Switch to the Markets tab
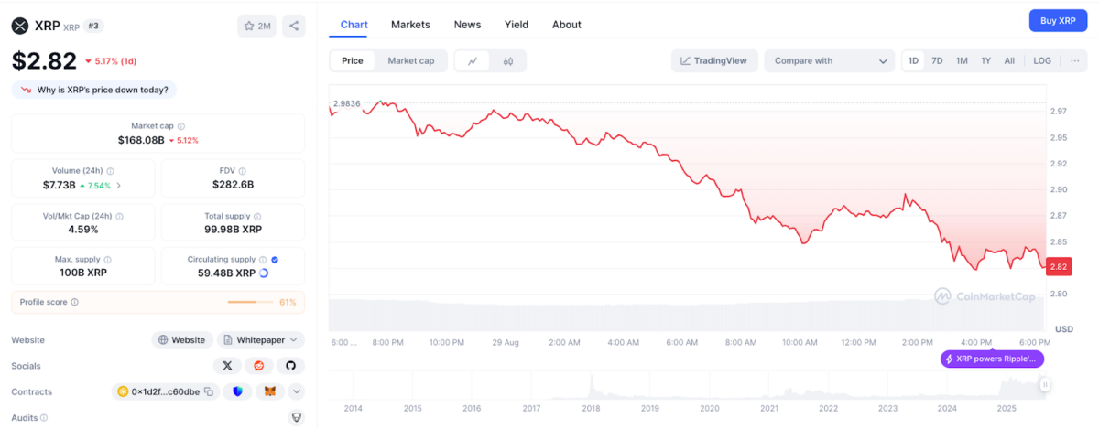The height and width of the screenshot is (429, 1099). (410, 25)
